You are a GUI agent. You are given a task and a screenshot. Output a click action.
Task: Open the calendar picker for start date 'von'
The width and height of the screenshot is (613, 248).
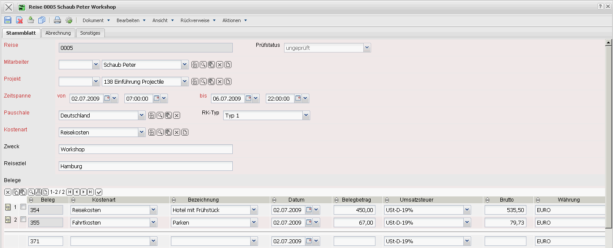click(x=107, y=99)
